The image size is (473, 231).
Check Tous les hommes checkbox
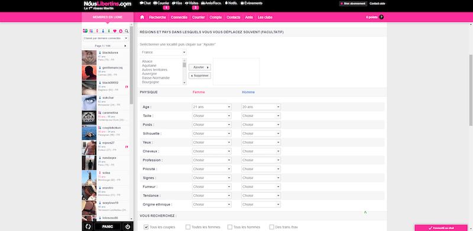click(230, 227)
